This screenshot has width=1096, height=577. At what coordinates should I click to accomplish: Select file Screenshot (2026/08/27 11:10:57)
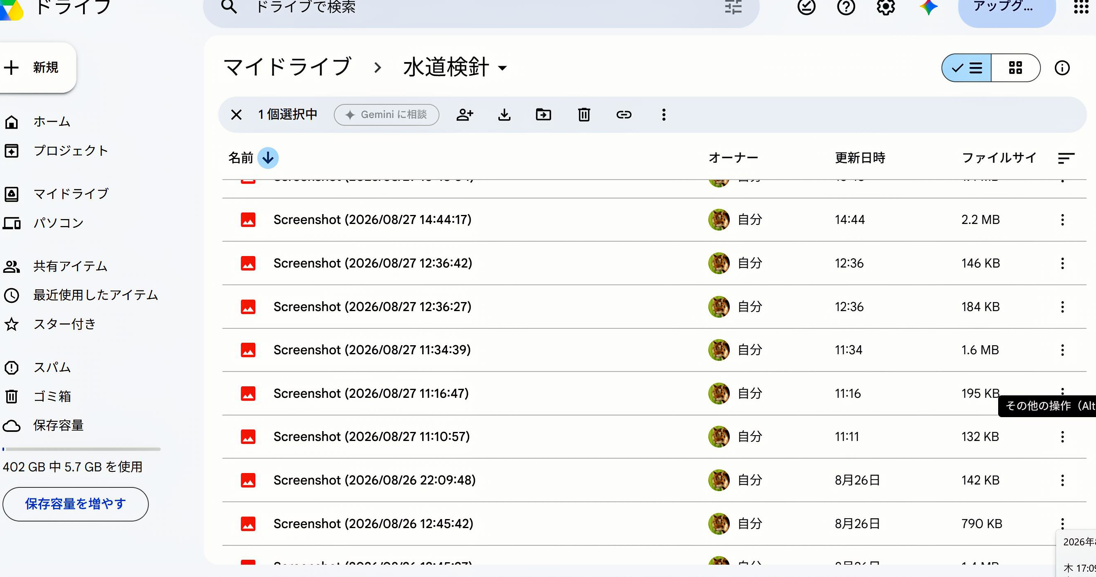coord(654,437)
